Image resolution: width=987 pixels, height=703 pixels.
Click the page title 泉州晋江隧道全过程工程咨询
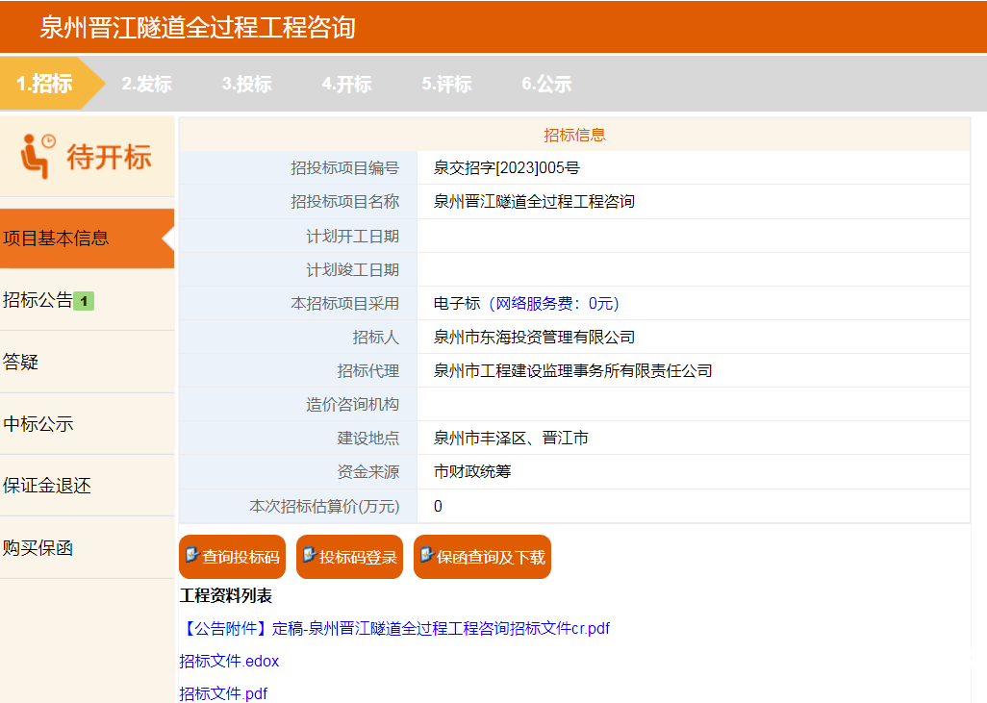[x=197, y=27]
